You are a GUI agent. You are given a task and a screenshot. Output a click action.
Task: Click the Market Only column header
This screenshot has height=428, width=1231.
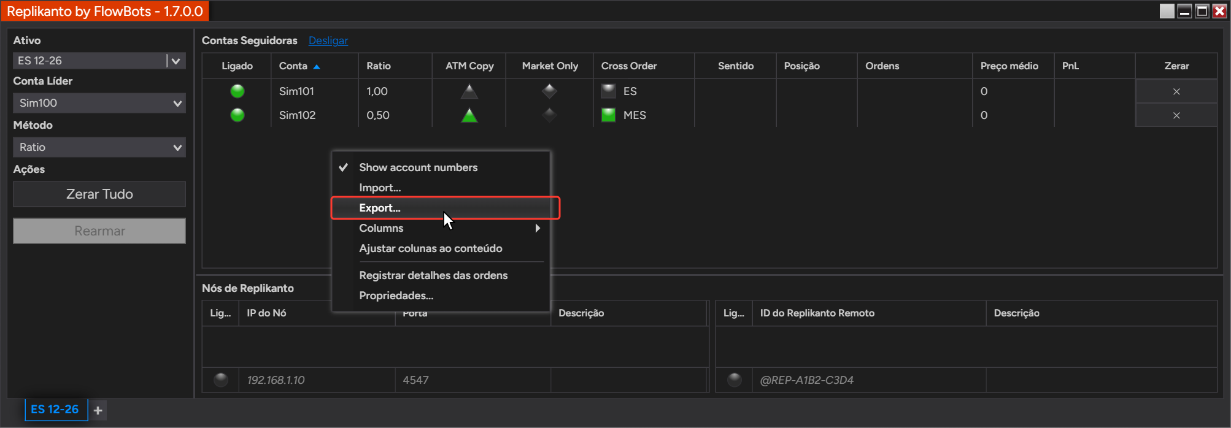click(x=550, y=66)
